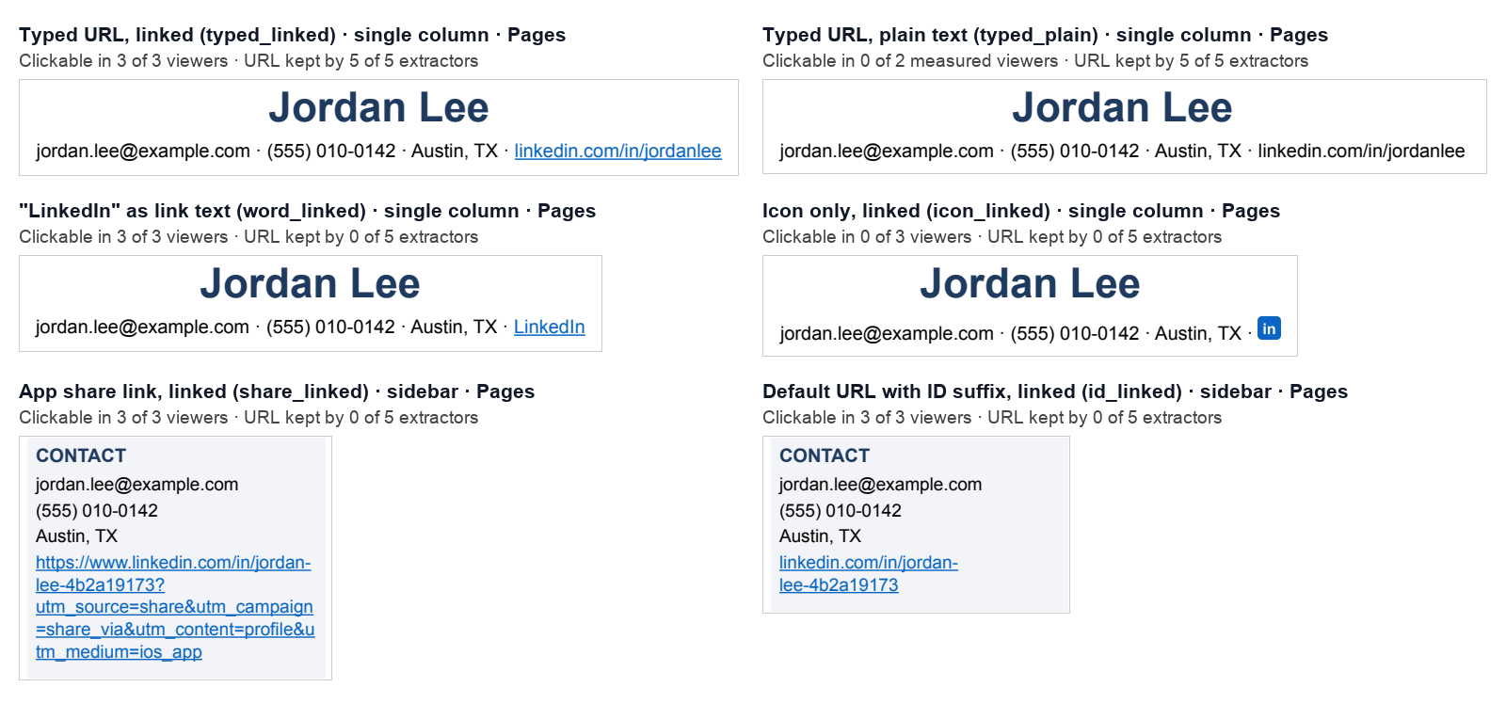Click (555) 010-0142 in icon_linked card
Screen dimensions: 1506x703
click(x=1075, y=333)
